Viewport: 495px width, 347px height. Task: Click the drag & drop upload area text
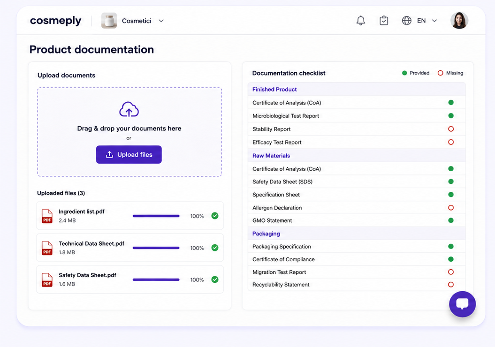tap(129, 128)
